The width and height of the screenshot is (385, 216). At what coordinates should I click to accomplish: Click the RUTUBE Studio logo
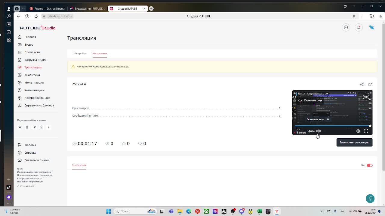point(38,28)
